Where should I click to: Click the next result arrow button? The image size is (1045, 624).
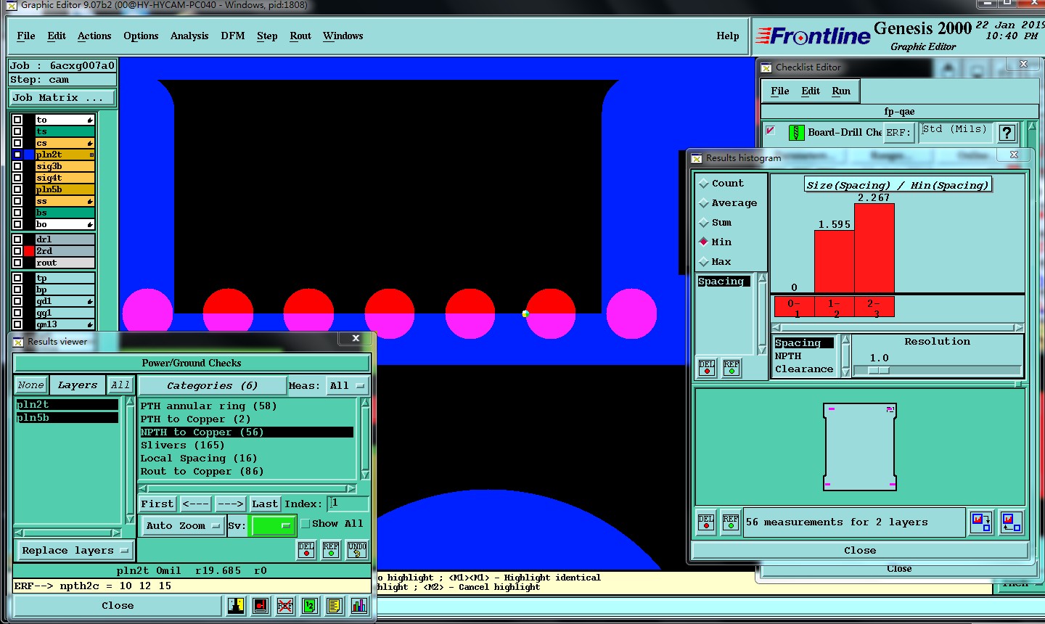pyautogui.click(x=231, y=504)
